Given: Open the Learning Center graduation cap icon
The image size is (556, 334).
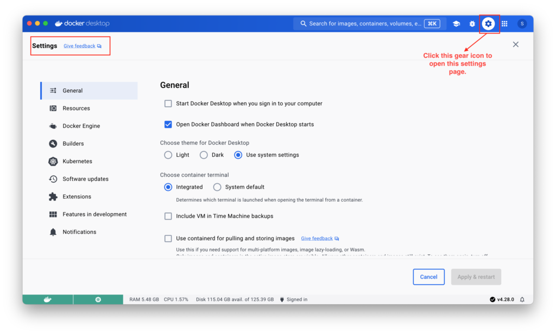Looking at the screenshot, I should tap(456, 24).
